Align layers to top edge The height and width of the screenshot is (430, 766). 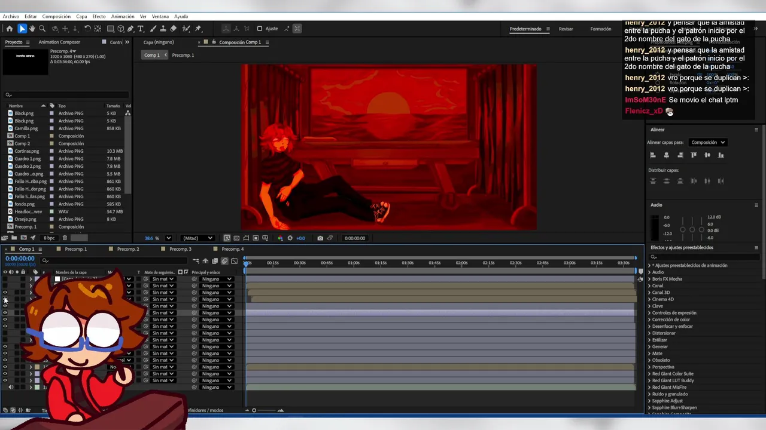[x=694, y=155]
